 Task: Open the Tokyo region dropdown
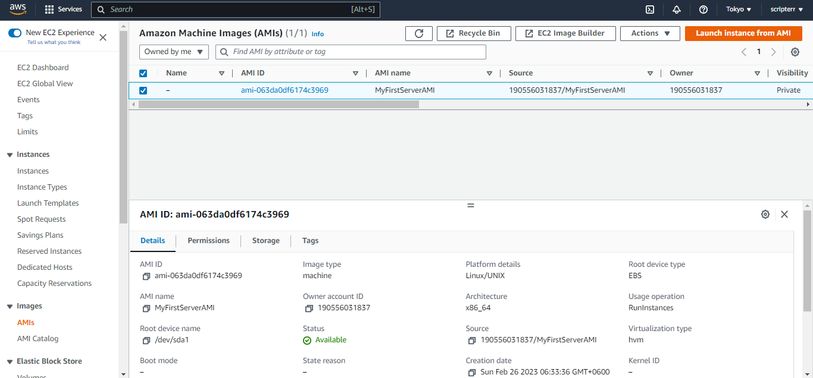point(739,10)
